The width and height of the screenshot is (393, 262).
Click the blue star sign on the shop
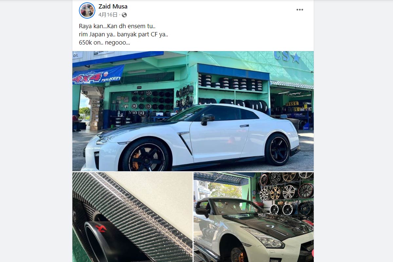point(296,58)
